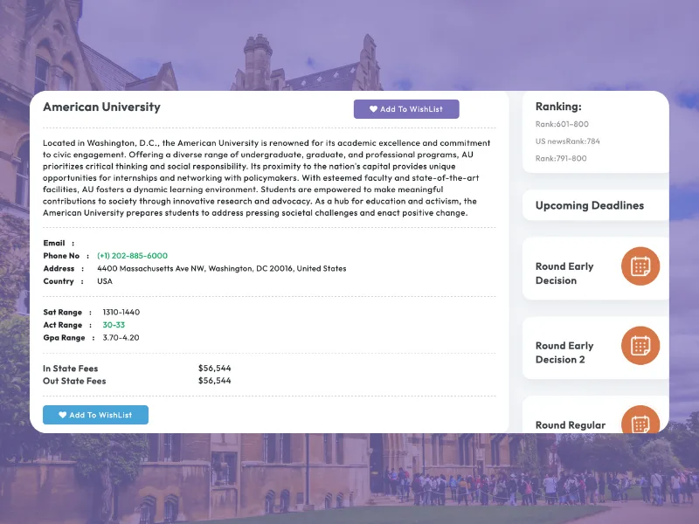Click the Rank:791-800 entry
The width and height of the screenshot is (699, 524).
point(561,158)
